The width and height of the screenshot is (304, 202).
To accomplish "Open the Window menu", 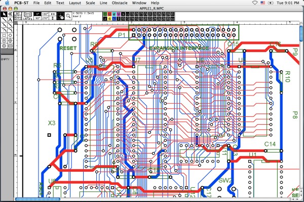I will click(x=139, y=3).
